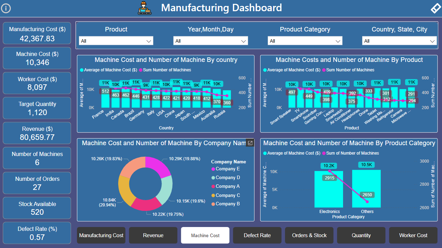Click the Manufacturing Cost KPI card

coord(37,33)
